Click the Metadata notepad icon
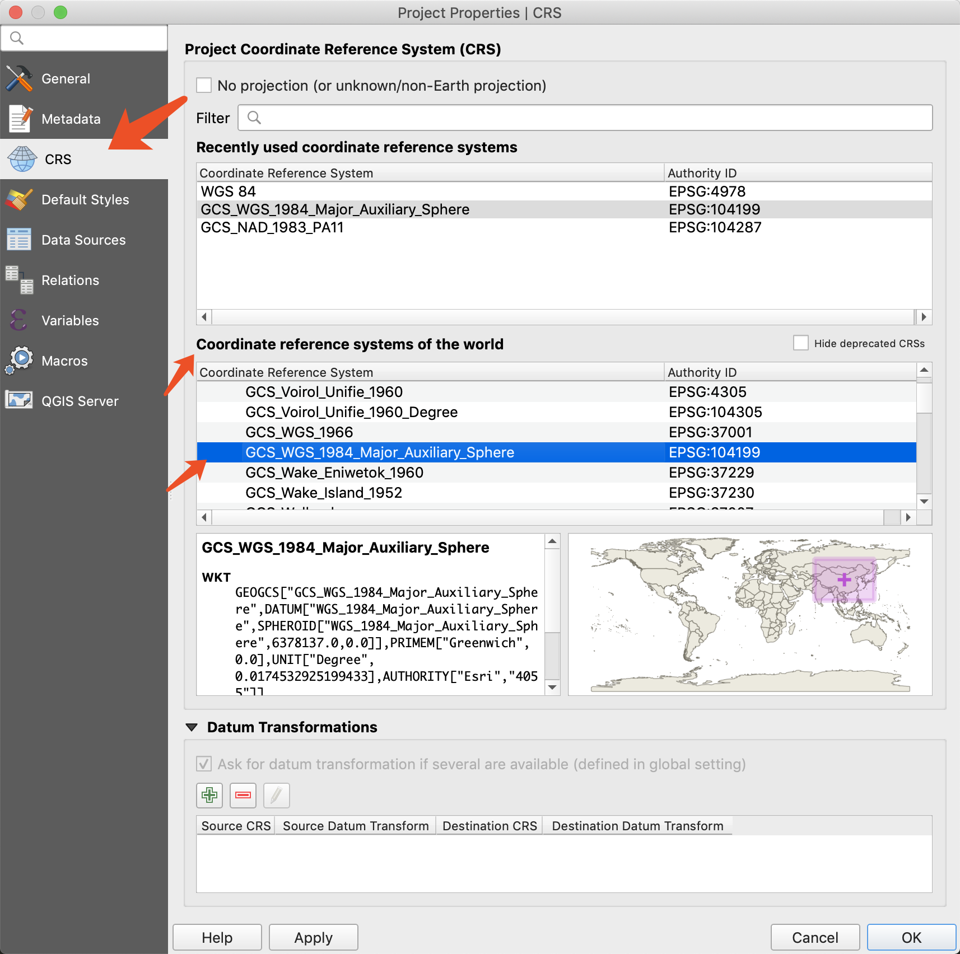This screenshot has width=960, height=954. coord(20,119)
